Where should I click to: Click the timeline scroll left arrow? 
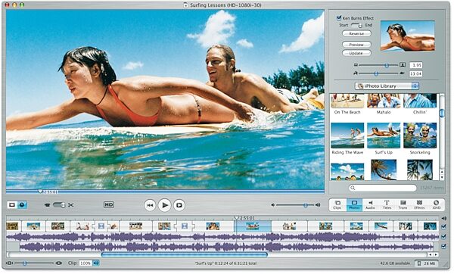click(431, 254)
